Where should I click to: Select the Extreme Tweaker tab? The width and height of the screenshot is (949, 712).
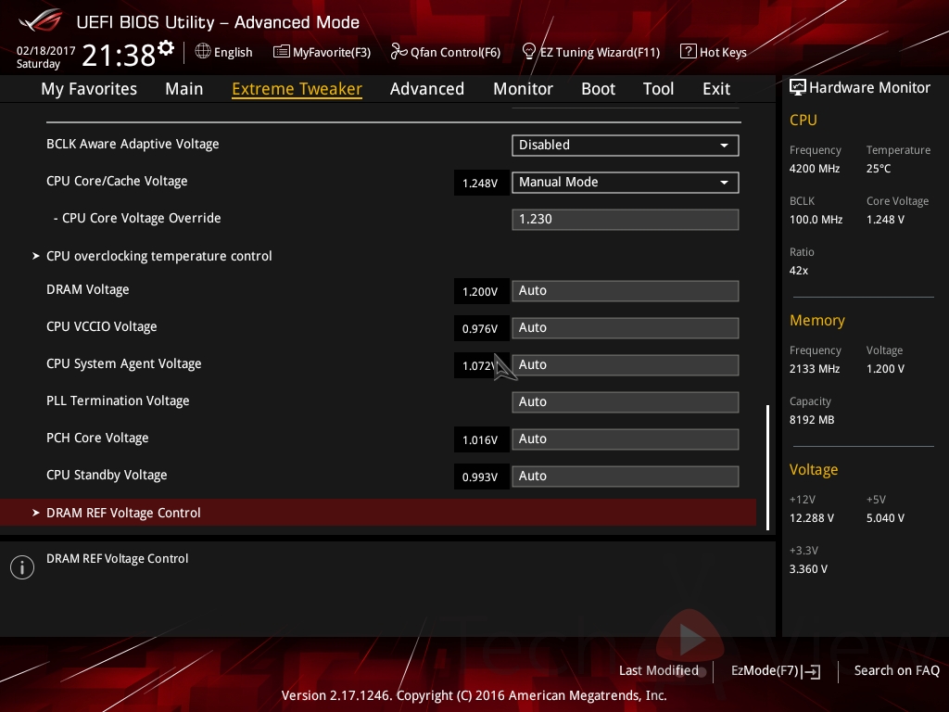tap(297, 89)
